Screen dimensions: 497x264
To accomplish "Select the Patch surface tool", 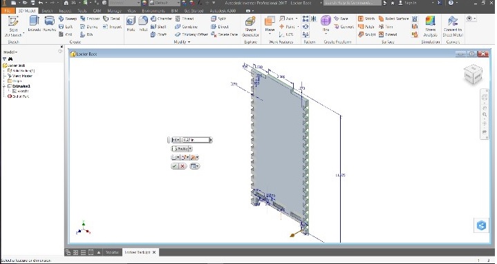I will (366, 27).
